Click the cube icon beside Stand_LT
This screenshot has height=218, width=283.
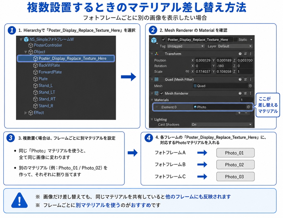(x=36, y=92)
